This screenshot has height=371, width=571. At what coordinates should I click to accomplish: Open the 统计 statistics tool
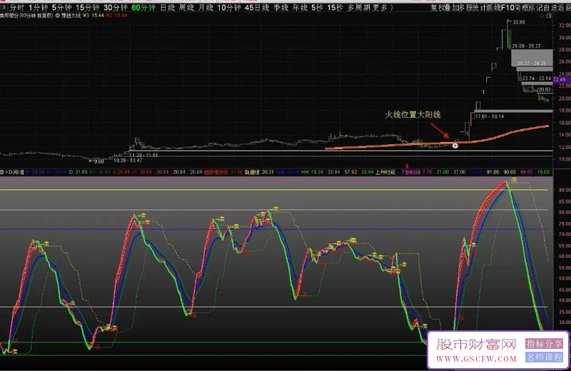click(480, 7)
